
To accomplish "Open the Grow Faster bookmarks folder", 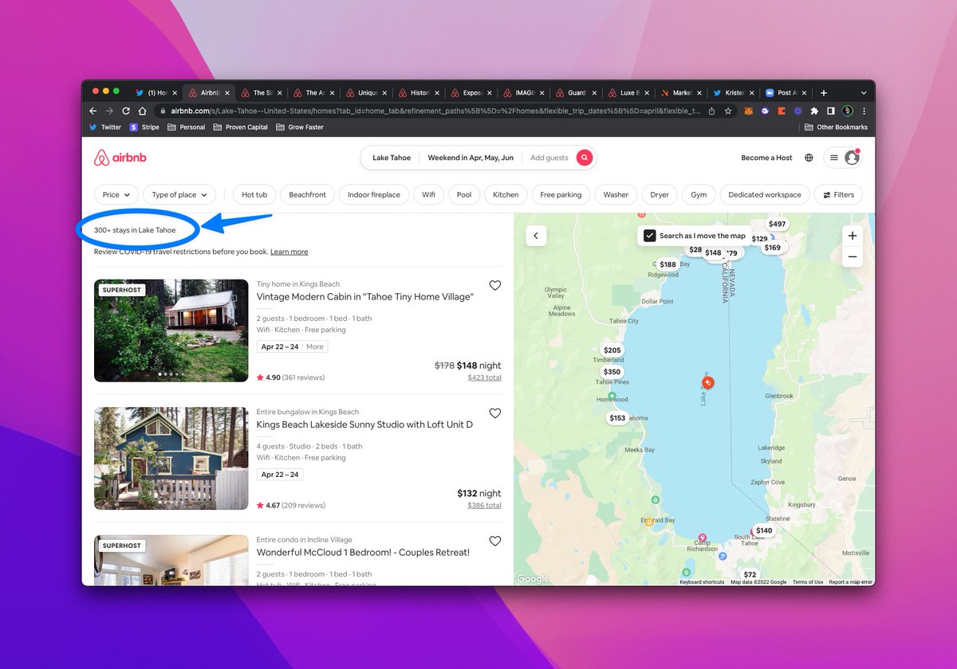I will click(x=300, y=127).
